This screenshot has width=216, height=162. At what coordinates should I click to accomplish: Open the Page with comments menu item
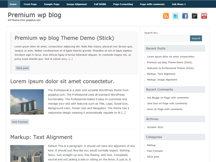tap(152, 4)
